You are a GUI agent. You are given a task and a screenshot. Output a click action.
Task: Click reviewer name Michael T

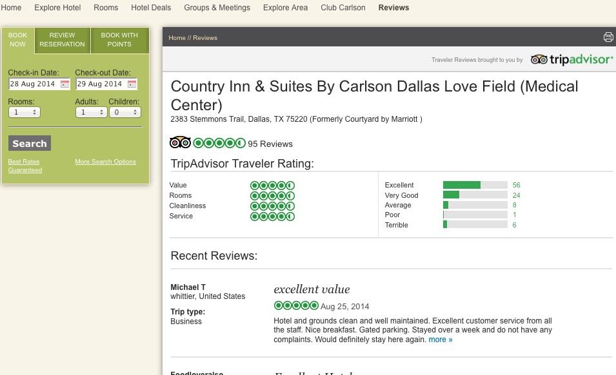point(188,287)
